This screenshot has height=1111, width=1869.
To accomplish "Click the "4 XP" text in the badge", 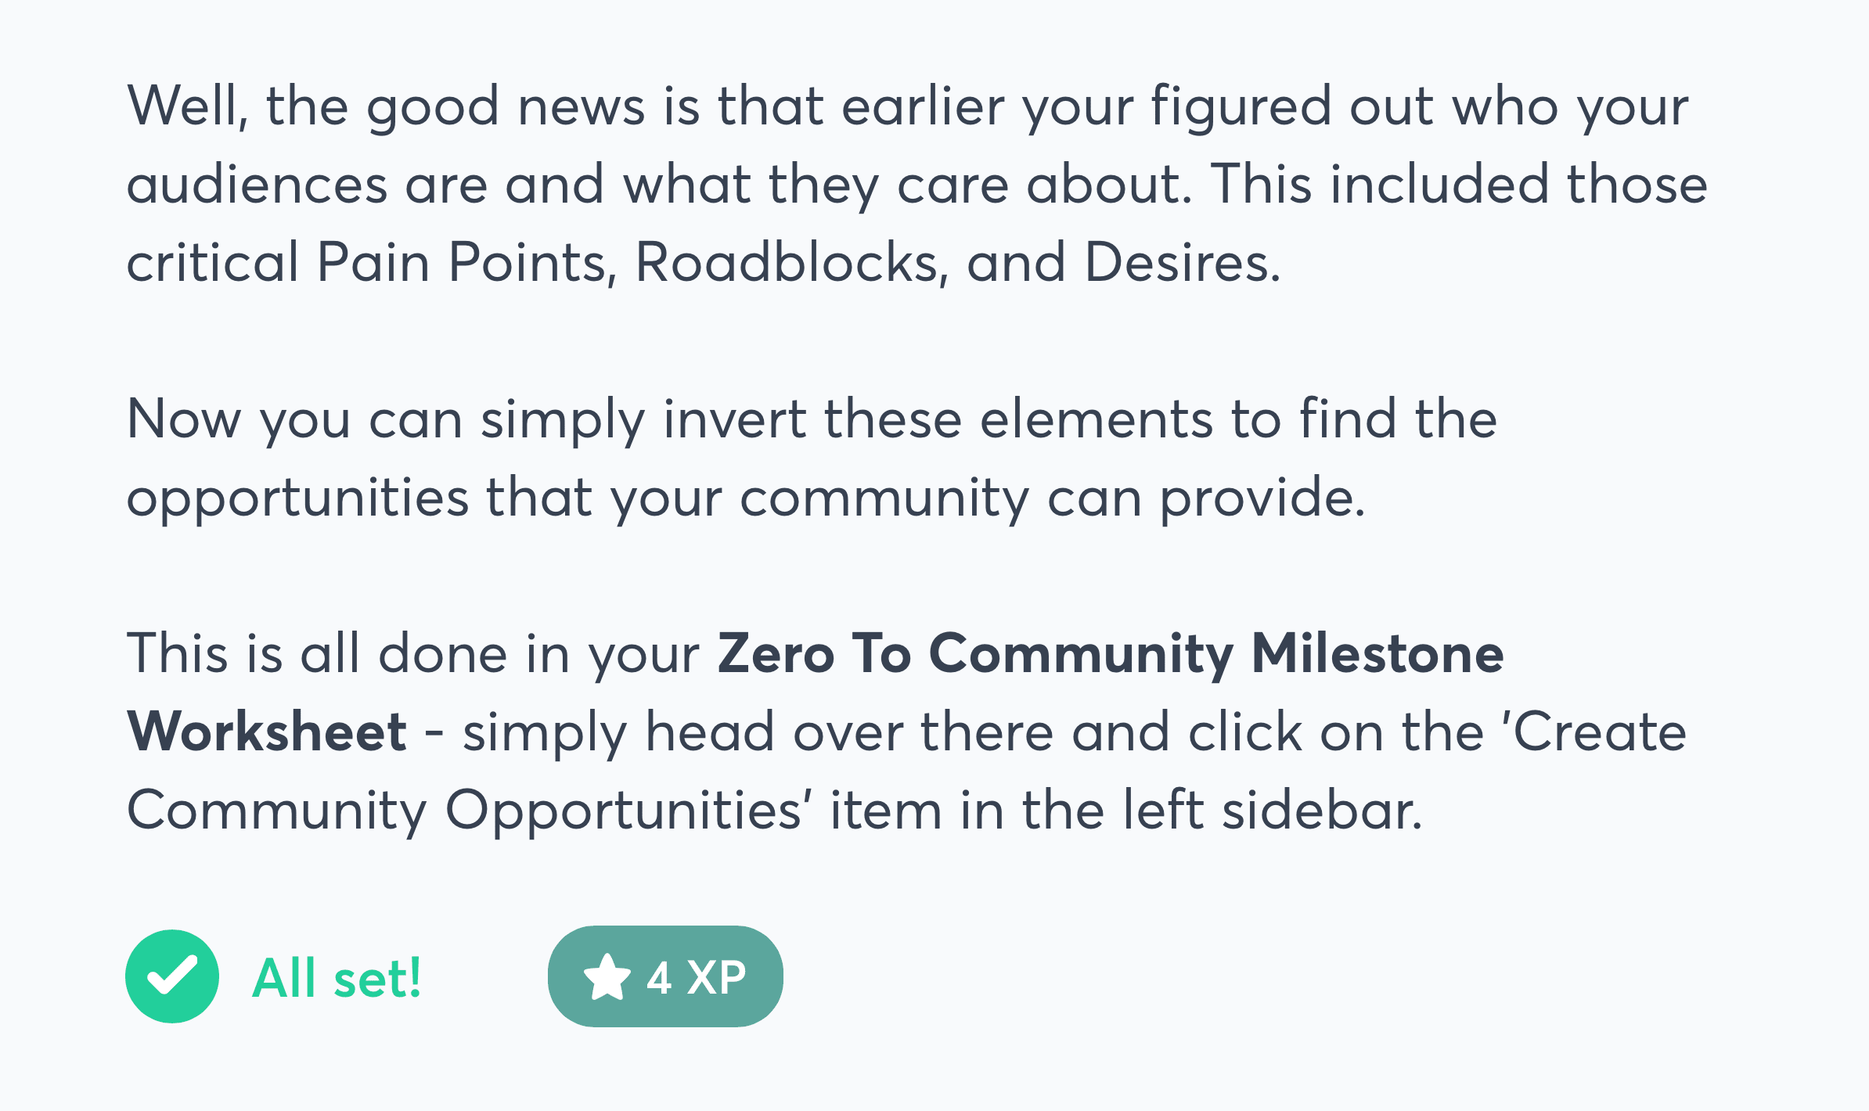I will pos(696,977).
